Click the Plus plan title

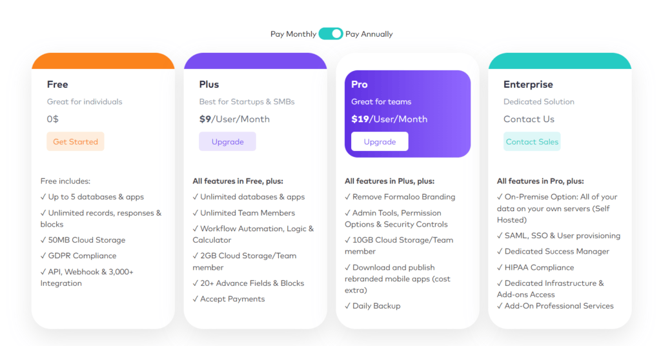pyautogui.click(x=209, y=85)
